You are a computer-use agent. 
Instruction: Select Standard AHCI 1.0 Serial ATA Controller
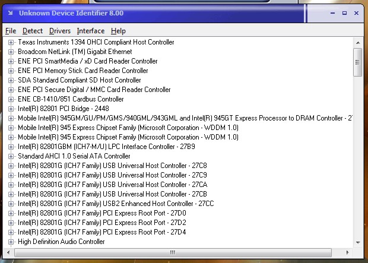point(74,156)
